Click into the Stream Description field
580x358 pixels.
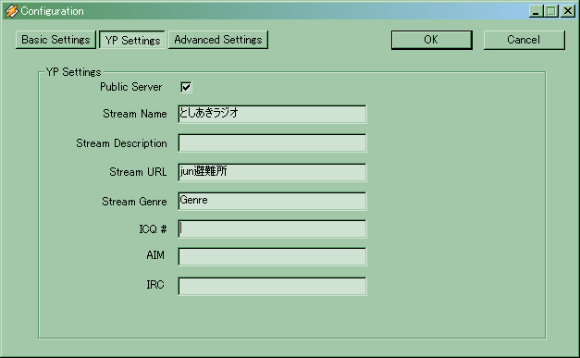[272, 143]
